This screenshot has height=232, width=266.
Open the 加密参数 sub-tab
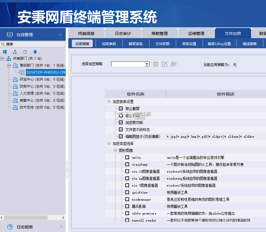(109, 44)
